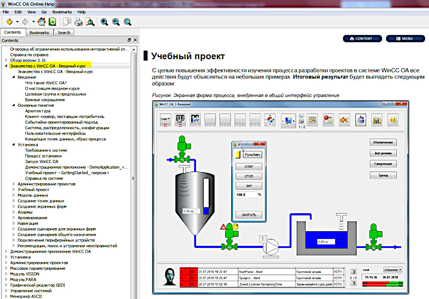Click the gray Forward arrow icon
Screen dimensions: 429x299
tap(25, 21)
